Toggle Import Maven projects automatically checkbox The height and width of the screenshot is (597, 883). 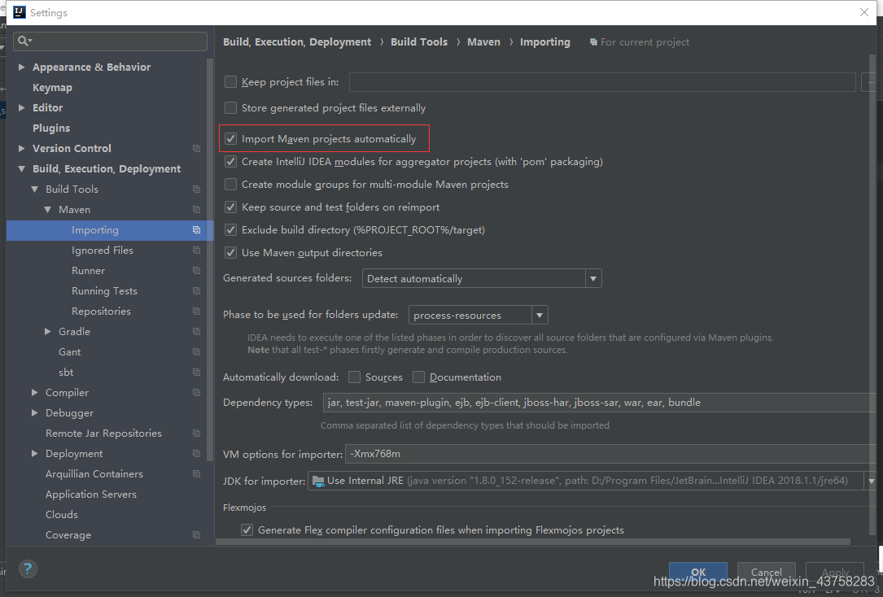230,139
